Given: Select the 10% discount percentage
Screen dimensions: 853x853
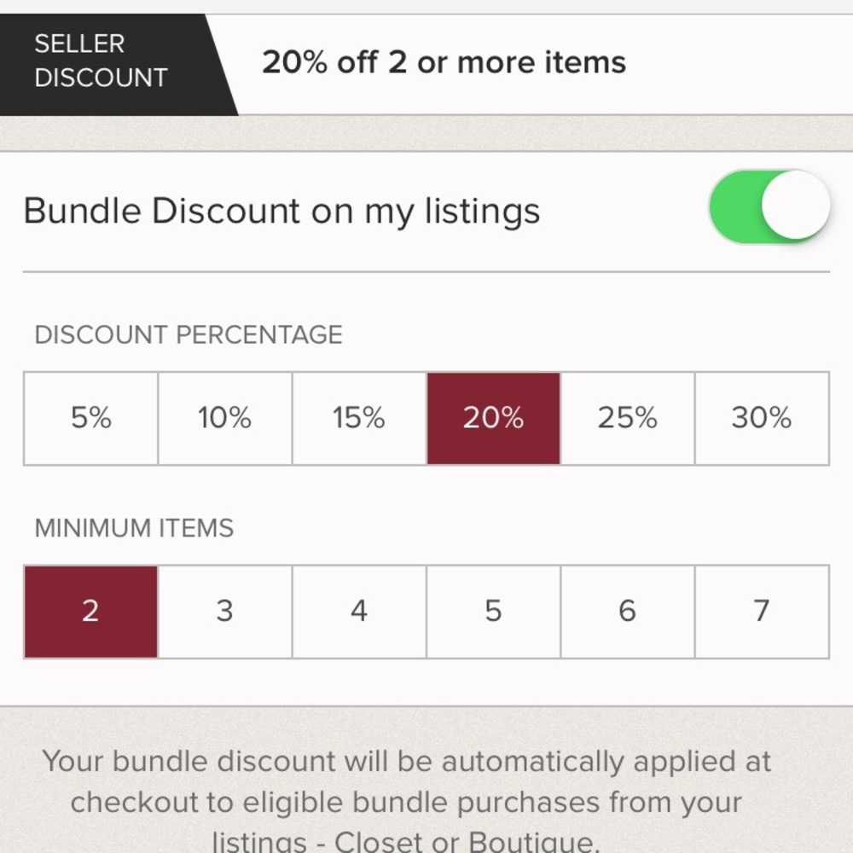Looking at the screenshot, I should point(224,418).
